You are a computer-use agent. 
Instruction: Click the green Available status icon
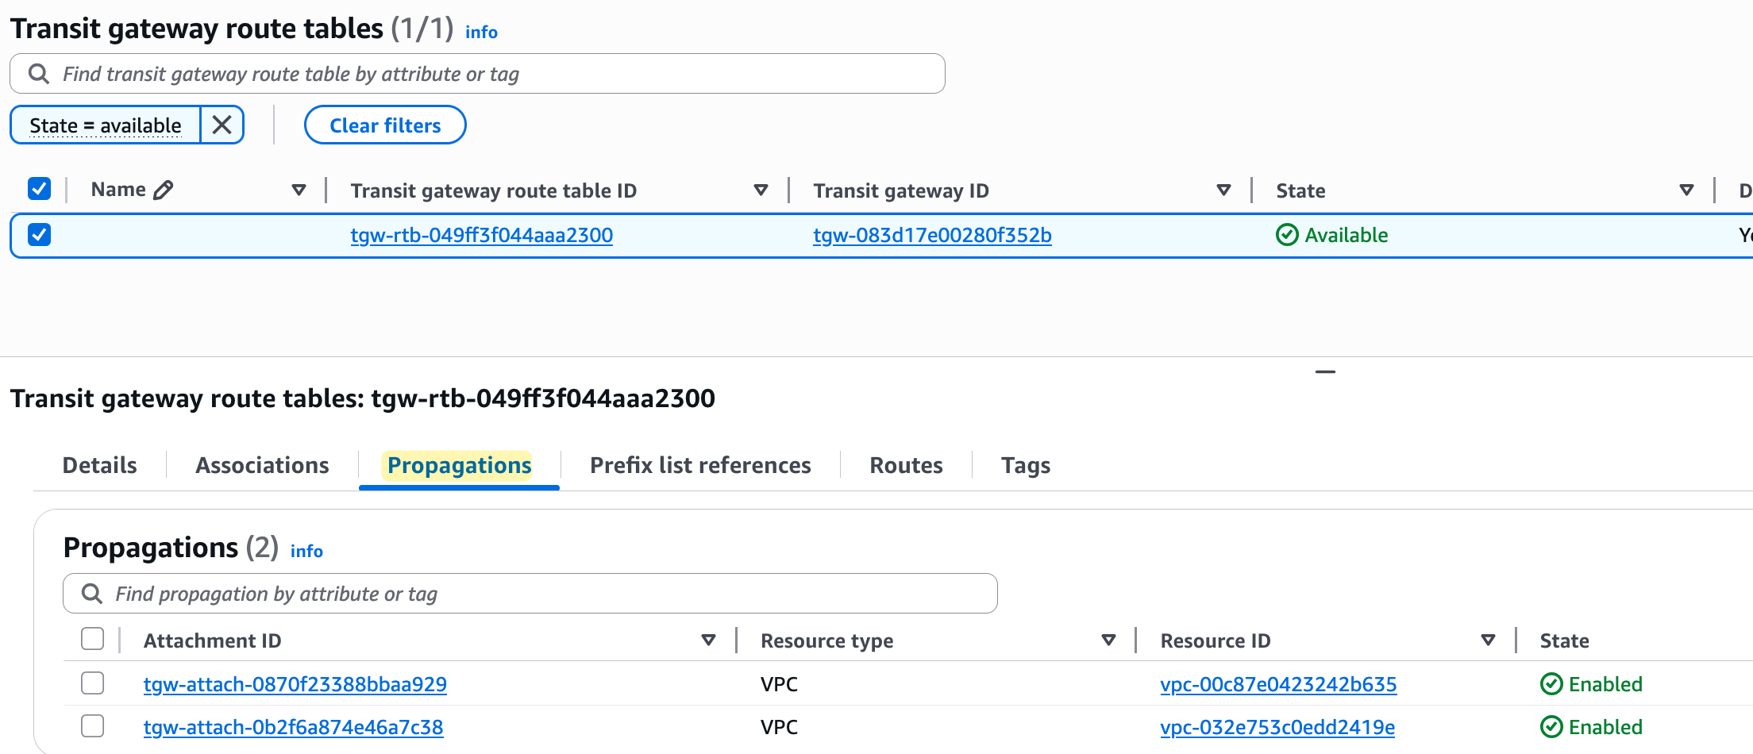coord(1287,235)
